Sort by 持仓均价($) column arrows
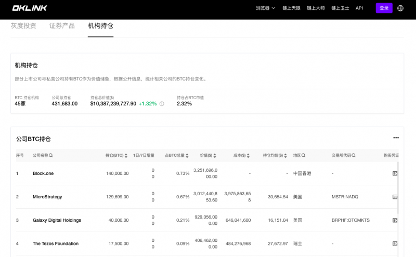The image size is (416, 257). (x=285, y=156)
